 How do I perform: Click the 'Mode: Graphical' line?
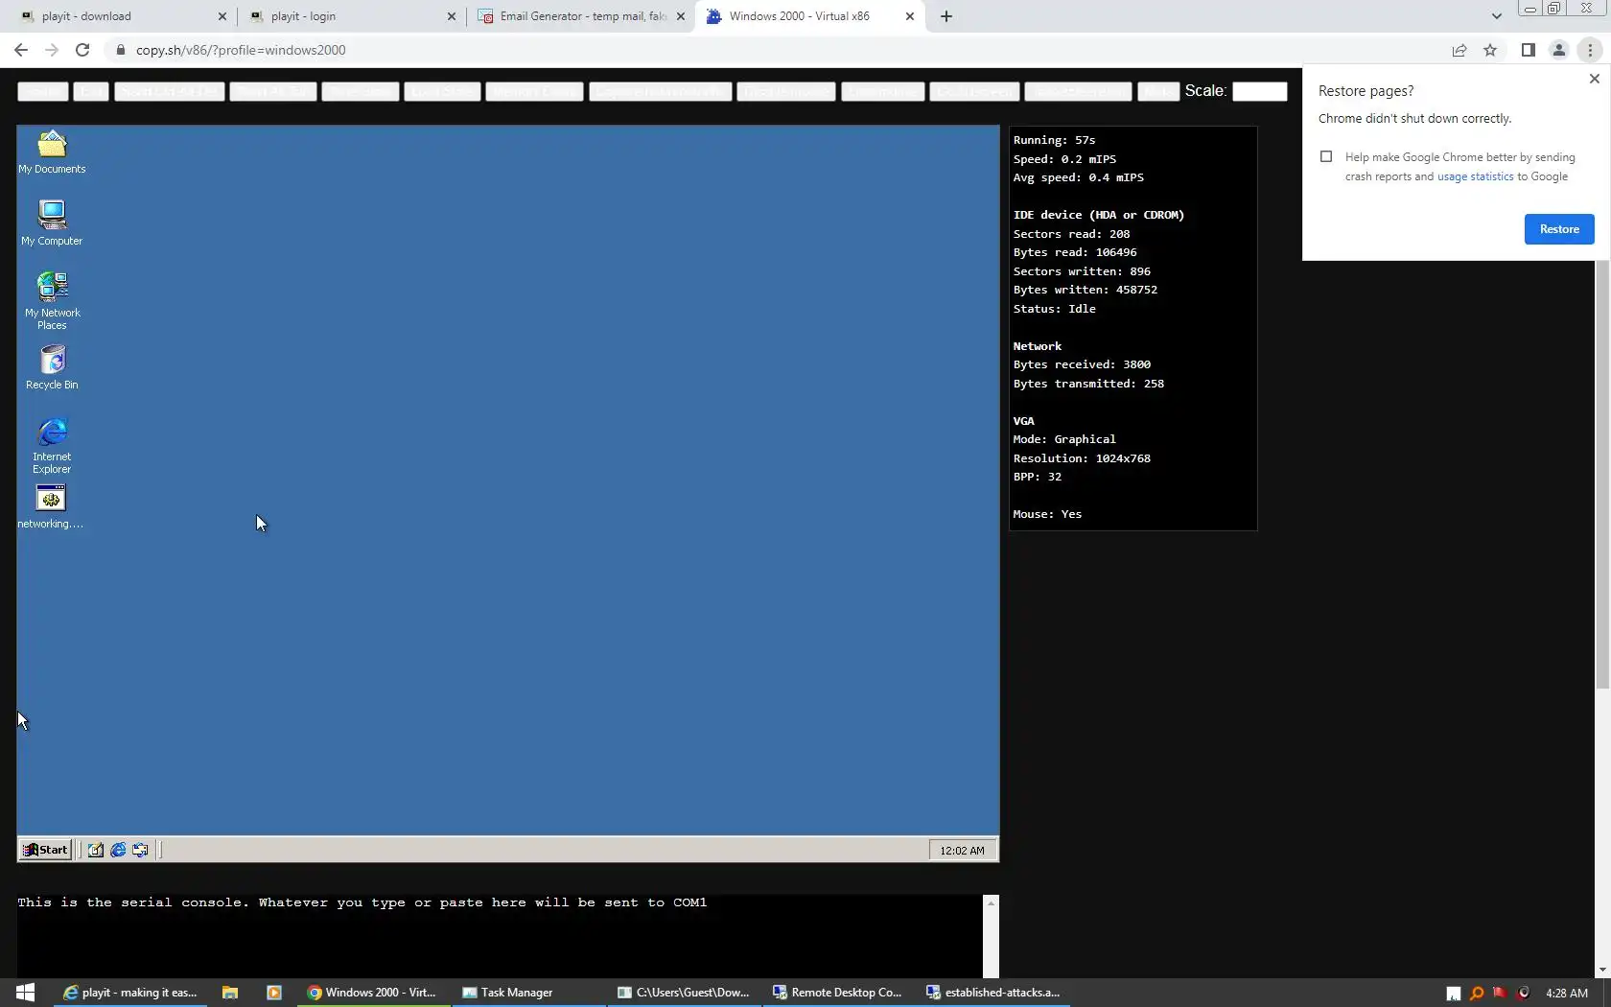tap(1064, 439)
